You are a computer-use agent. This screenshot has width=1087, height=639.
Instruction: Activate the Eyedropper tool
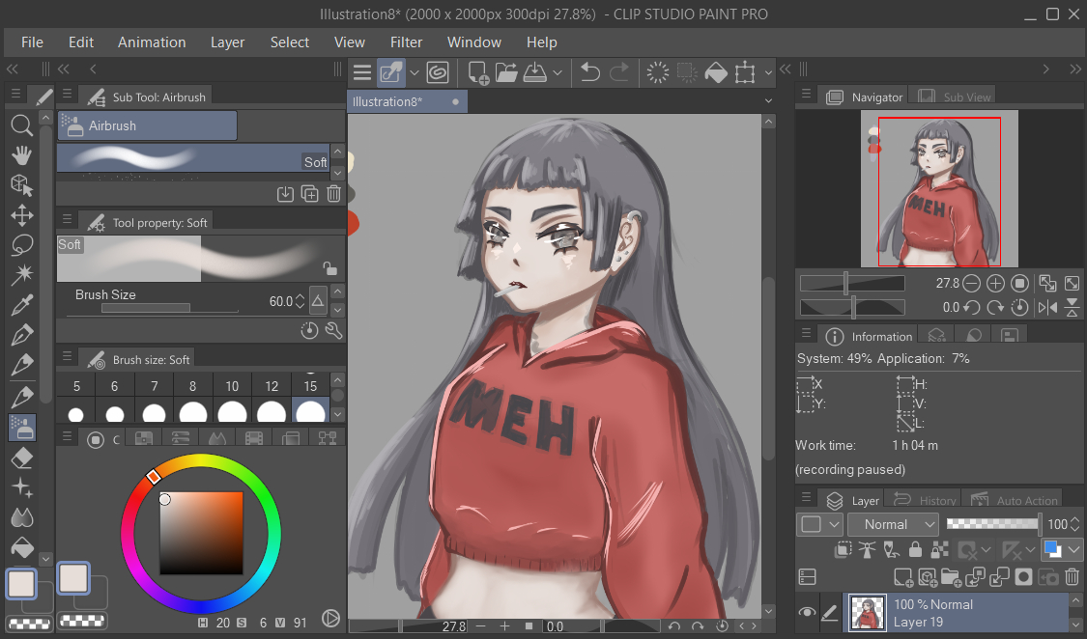(x=21, y=306)
